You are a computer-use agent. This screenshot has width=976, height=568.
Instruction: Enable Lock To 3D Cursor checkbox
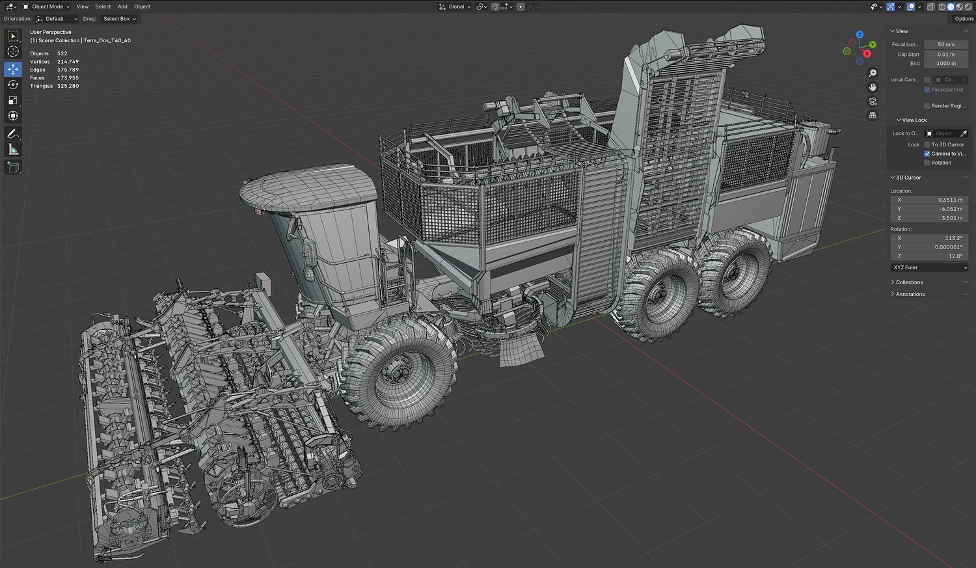coord(927,144)
